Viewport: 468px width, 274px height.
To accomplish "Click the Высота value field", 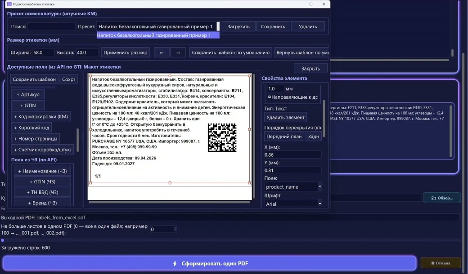I will pos(87,53).
